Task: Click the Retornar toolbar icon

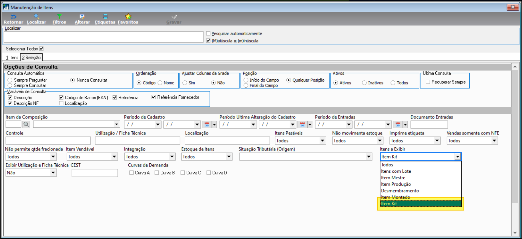Action: click(x=13, y=19)
